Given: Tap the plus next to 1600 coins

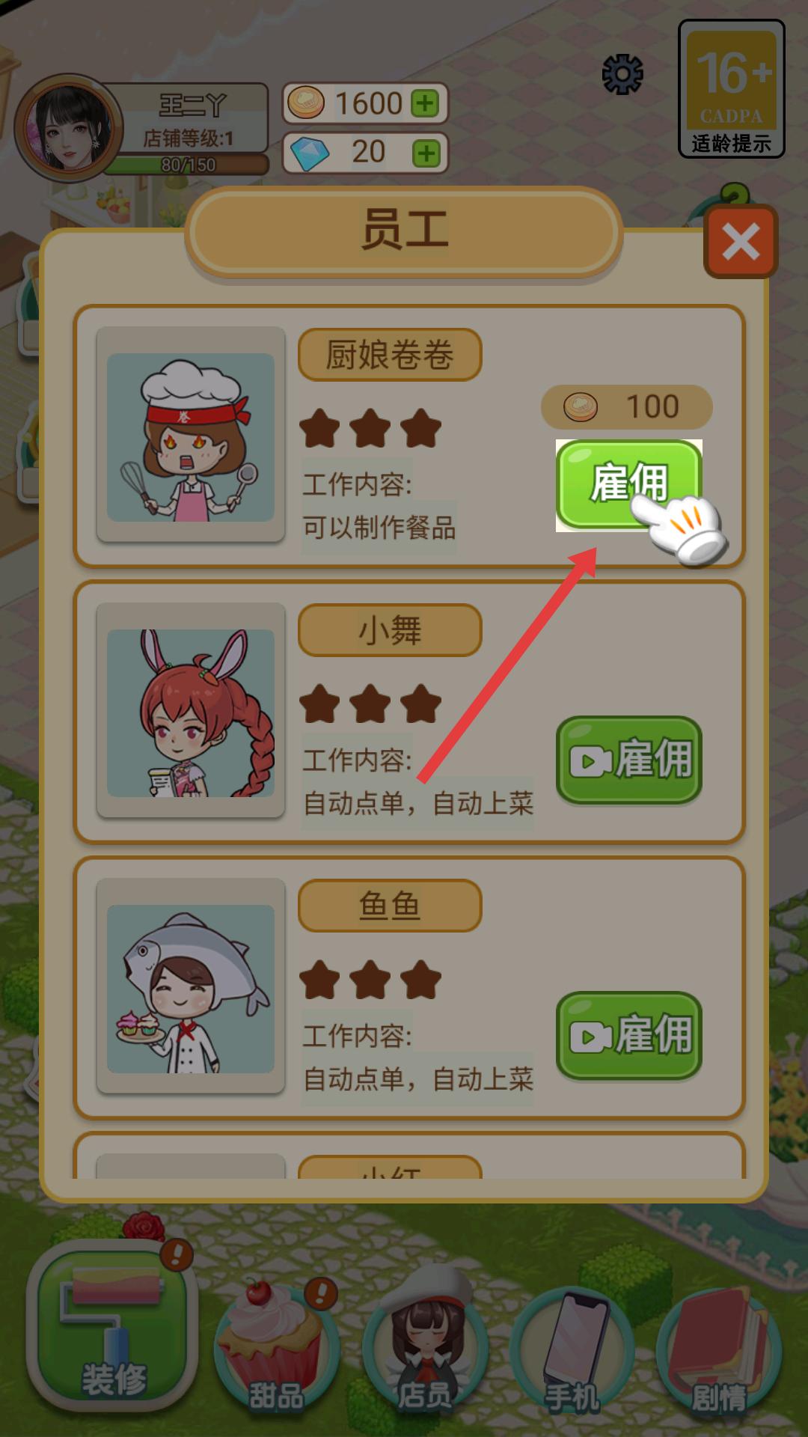Looking at the screenshot, I should [x=426, y=103].
